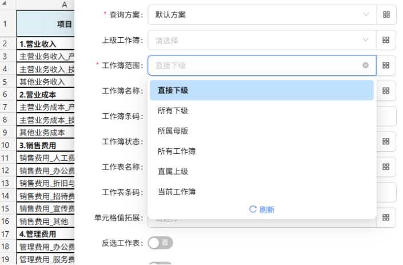
Task: Click the 刷新 refresh link
Action: coord(262,209)
